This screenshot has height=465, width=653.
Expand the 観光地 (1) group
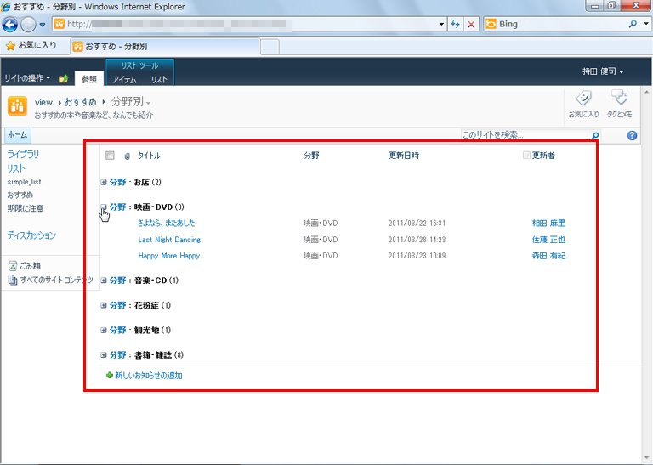[104, 330]
